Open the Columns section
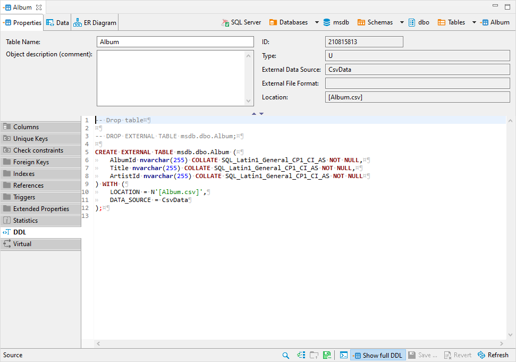516x362 pixels. (x=41, y=127)
